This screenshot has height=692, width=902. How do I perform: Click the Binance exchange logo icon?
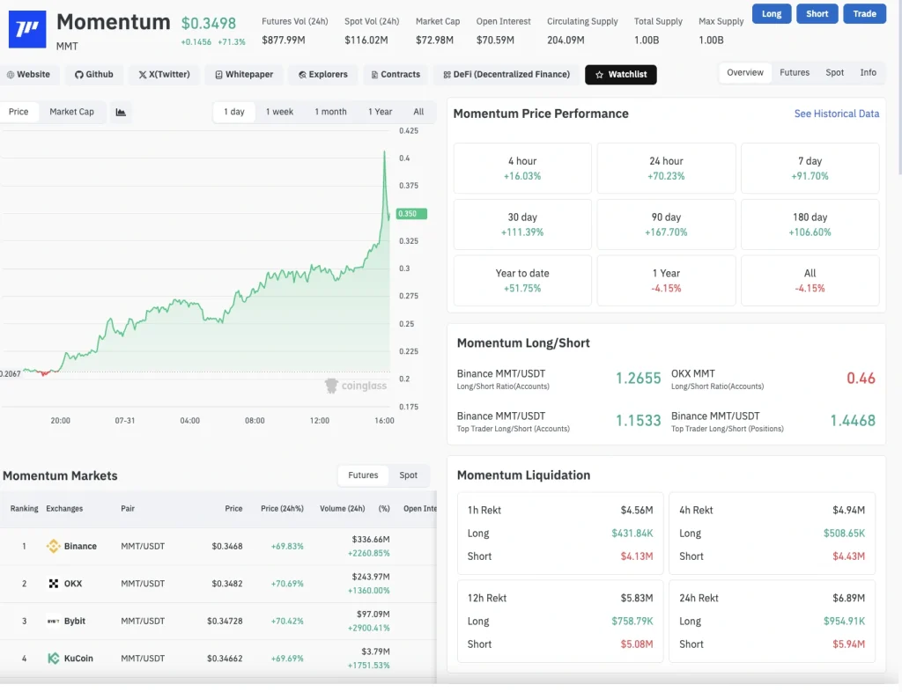54,546
